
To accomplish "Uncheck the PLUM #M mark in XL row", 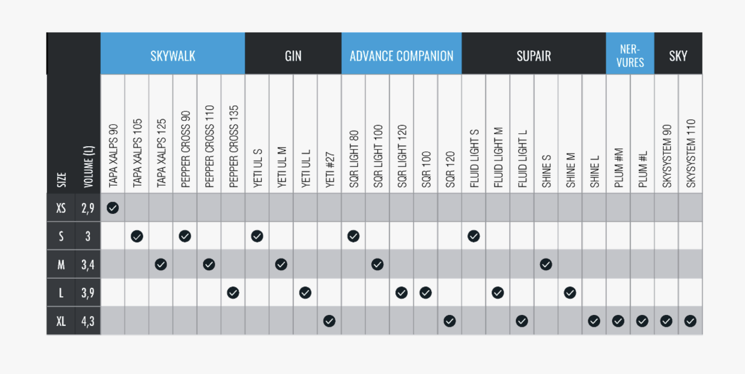I will pyautogui.click(x=618, y=321).
